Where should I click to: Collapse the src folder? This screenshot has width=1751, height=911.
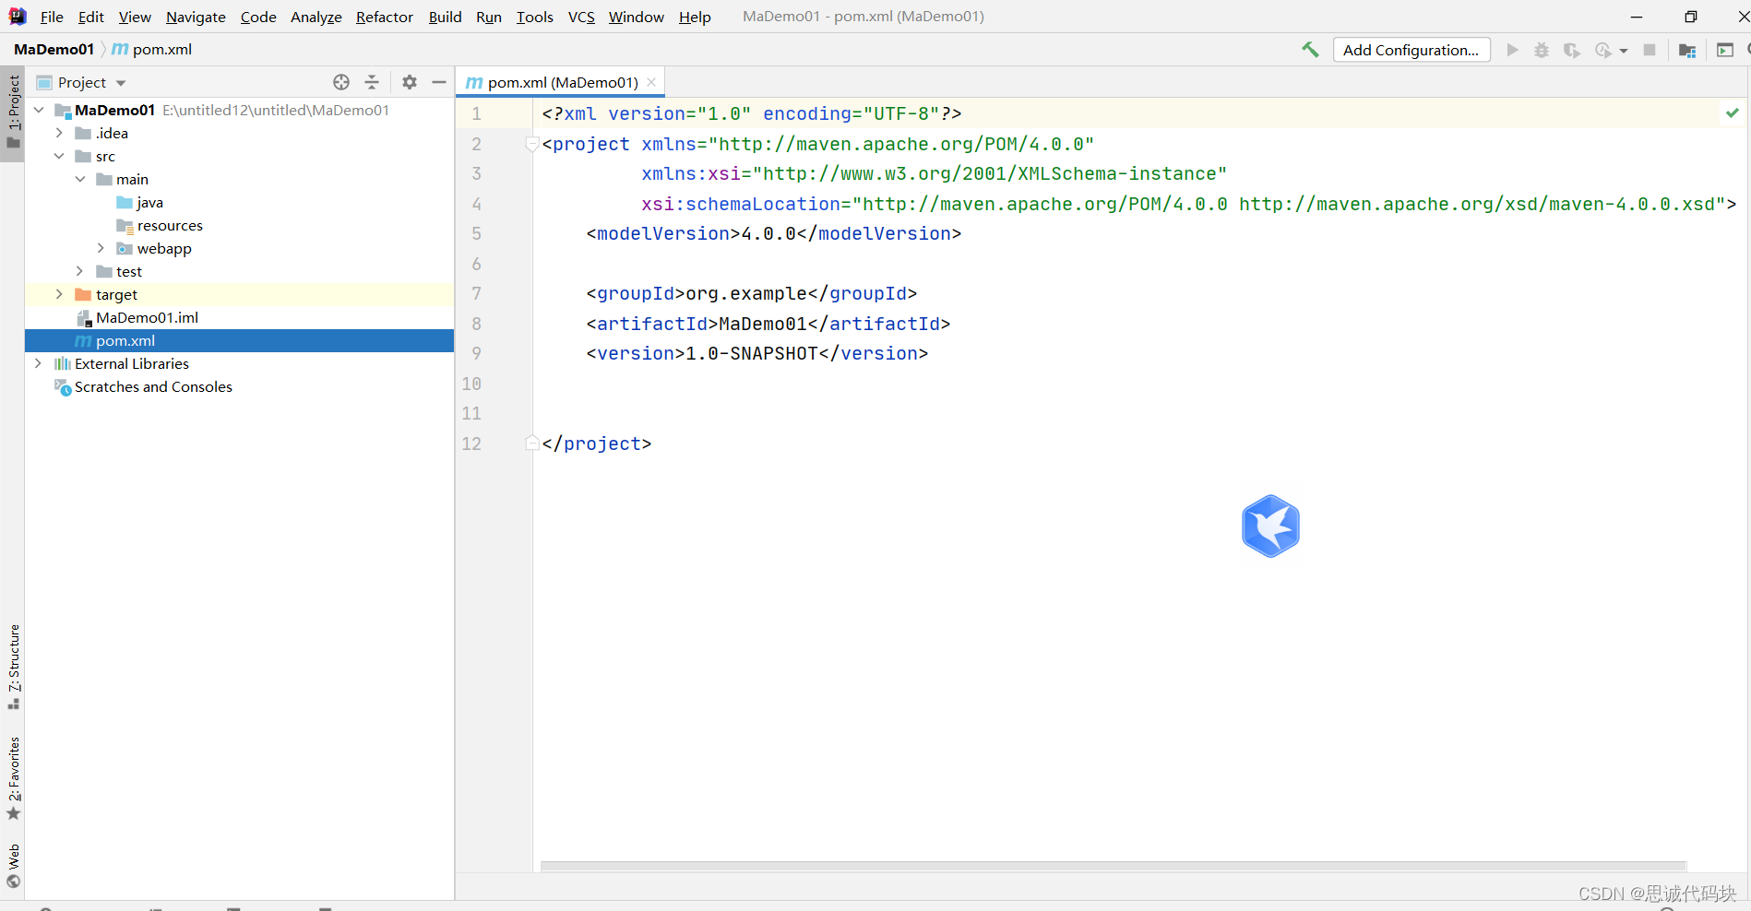click(x=59, y=156)
